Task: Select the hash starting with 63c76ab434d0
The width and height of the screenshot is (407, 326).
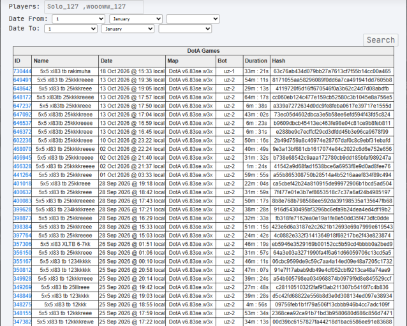Action: click(x=332, y=71)
